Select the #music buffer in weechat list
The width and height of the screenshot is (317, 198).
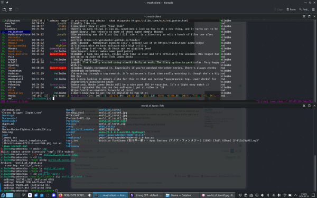(13, 43)
